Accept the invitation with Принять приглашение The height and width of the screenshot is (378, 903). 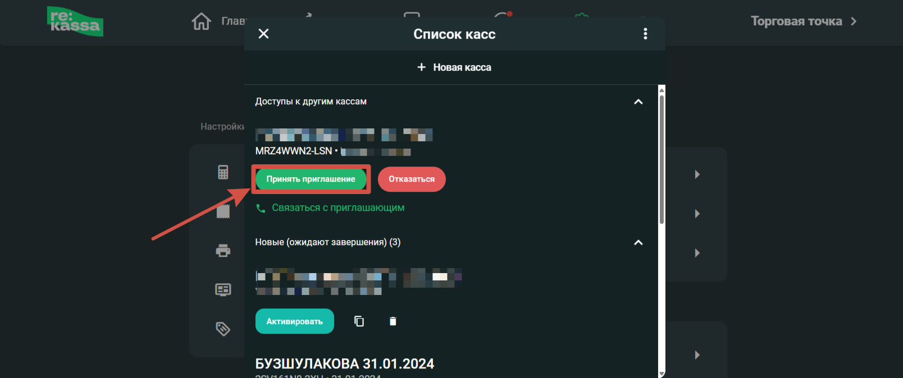tap(311, 179)
